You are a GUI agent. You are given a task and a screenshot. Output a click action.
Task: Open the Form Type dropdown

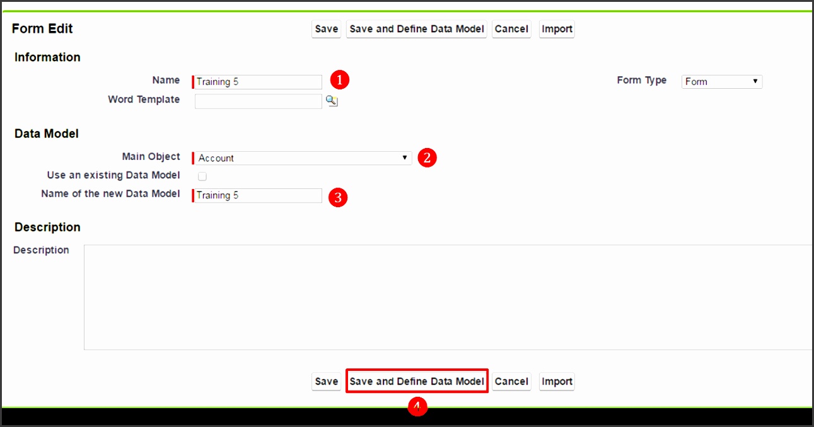[721, 81]
